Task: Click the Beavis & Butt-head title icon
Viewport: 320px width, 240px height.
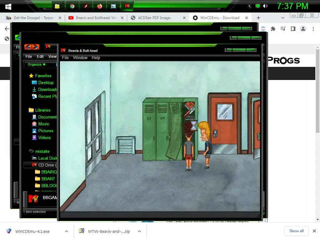Action: 63,50
